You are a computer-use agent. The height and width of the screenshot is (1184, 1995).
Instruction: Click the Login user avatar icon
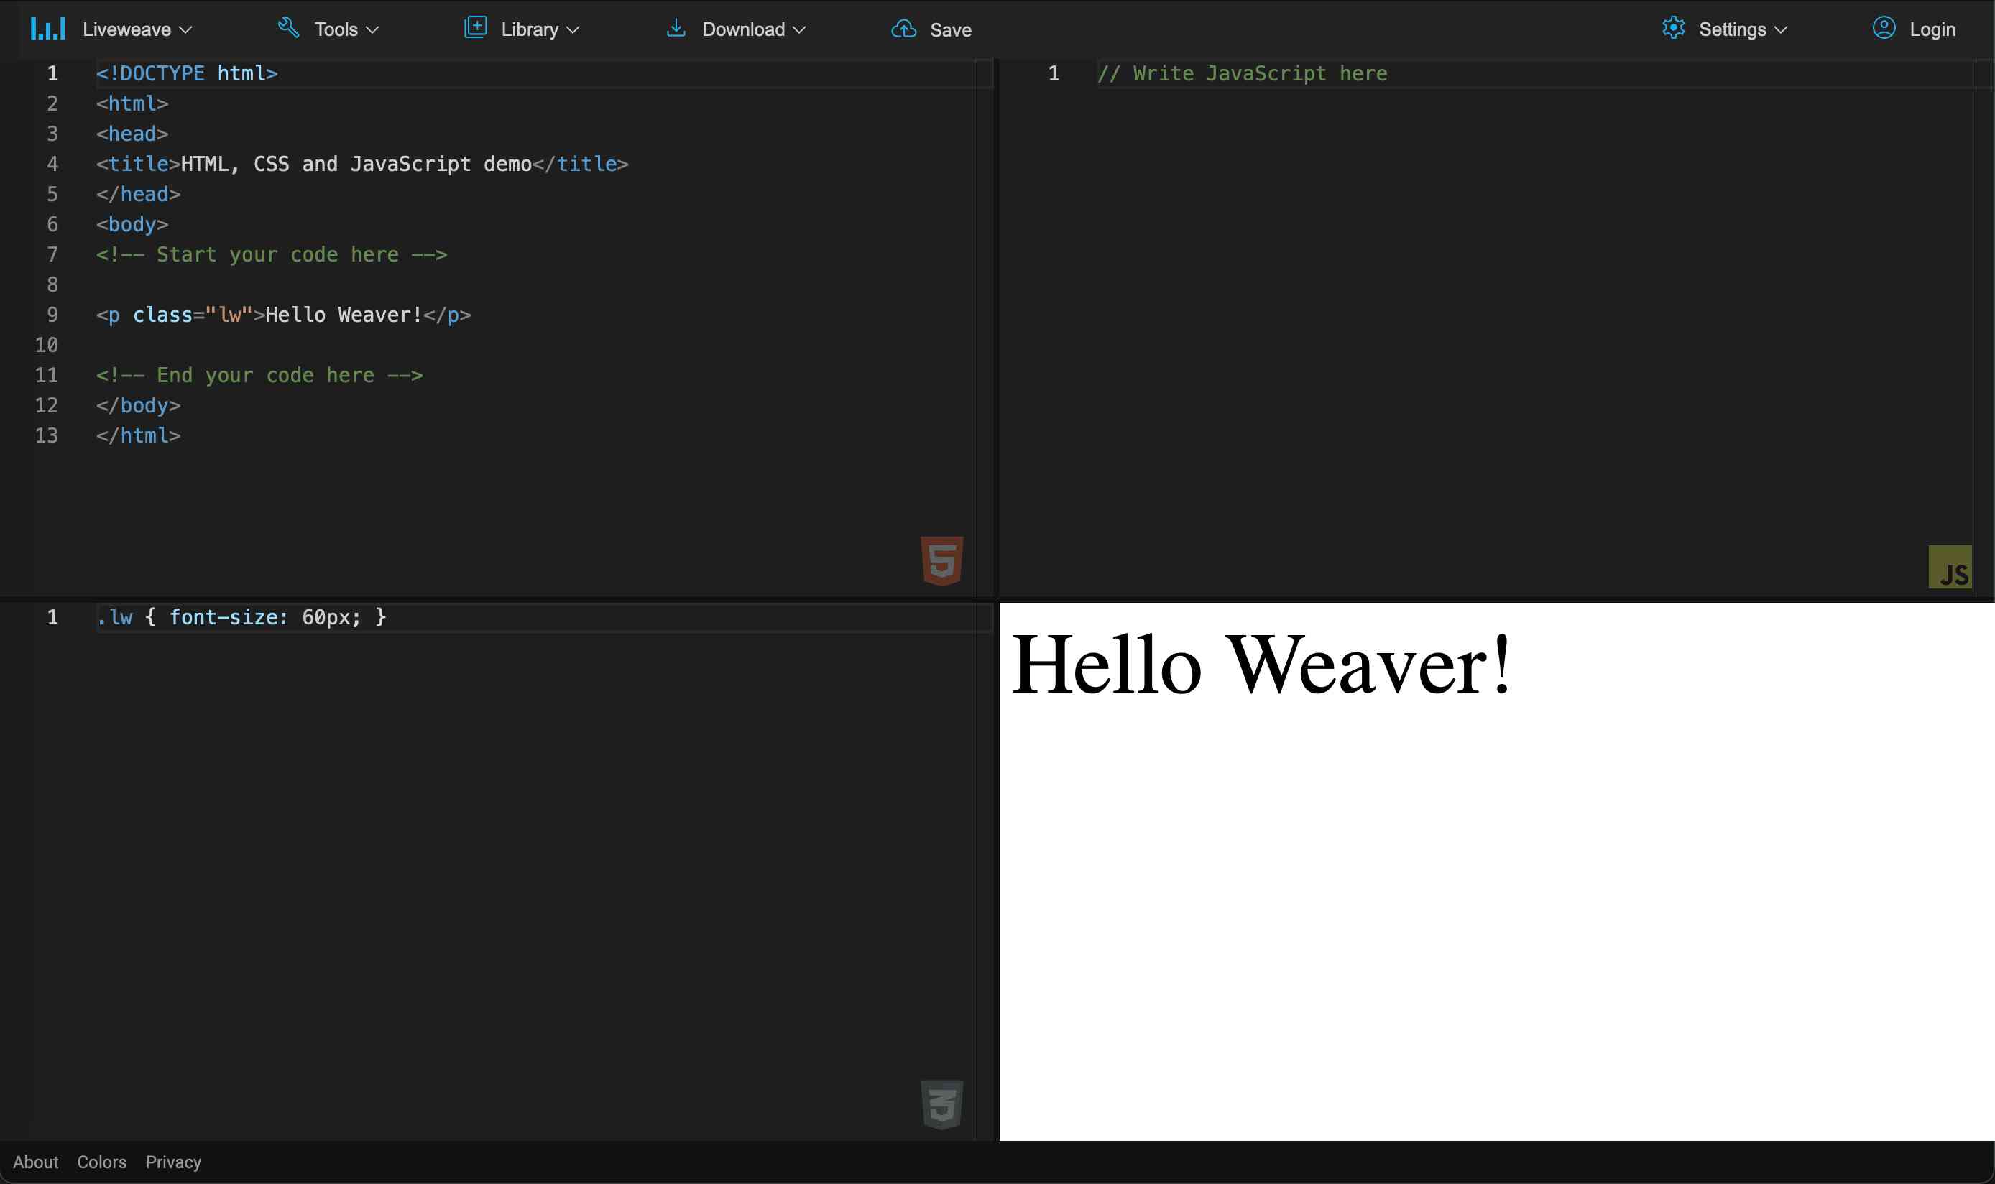point(1884,28)
